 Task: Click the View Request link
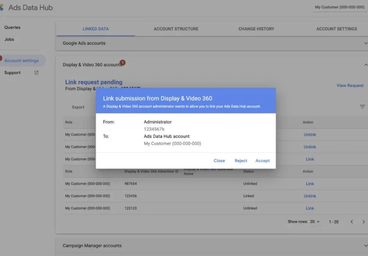[350, 85]
